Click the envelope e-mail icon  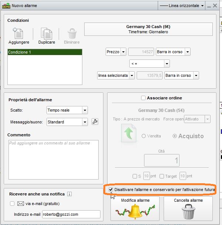(21, 204)
